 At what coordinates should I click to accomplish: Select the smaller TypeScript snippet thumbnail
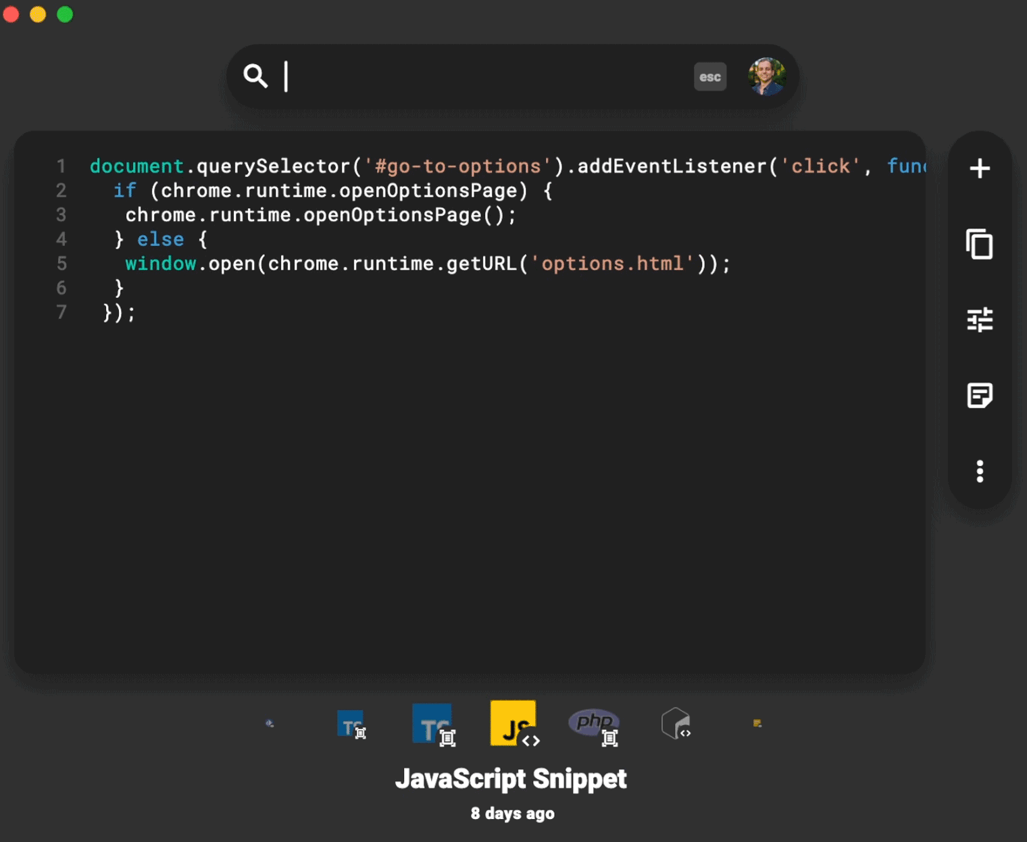click(351, 724)
